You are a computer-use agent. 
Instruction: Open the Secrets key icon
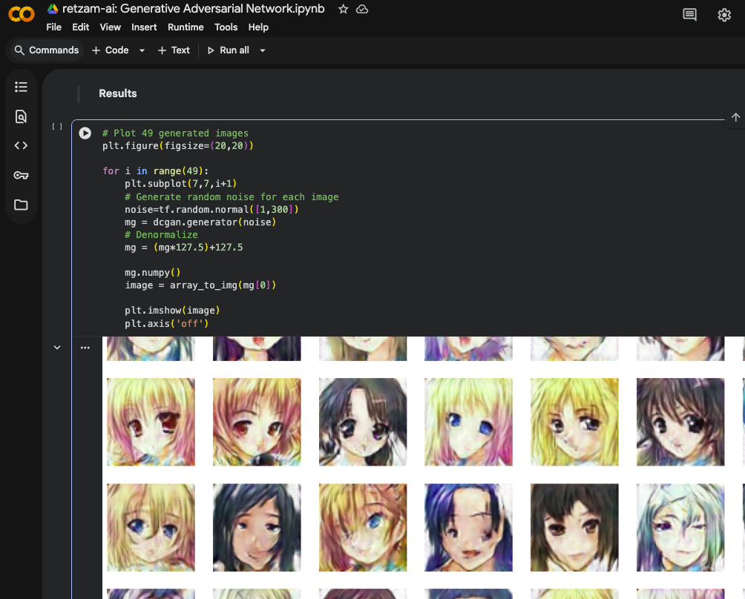(21, 175)
